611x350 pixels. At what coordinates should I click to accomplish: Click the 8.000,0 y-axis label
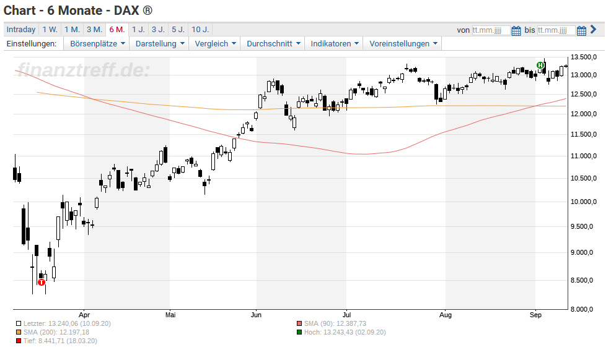coord(583,310)
